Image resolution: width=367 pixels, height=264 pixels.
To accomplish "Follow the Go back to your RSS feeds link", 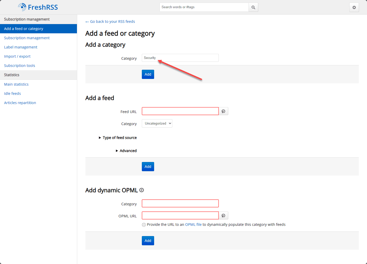I will (x=110, y=22).
